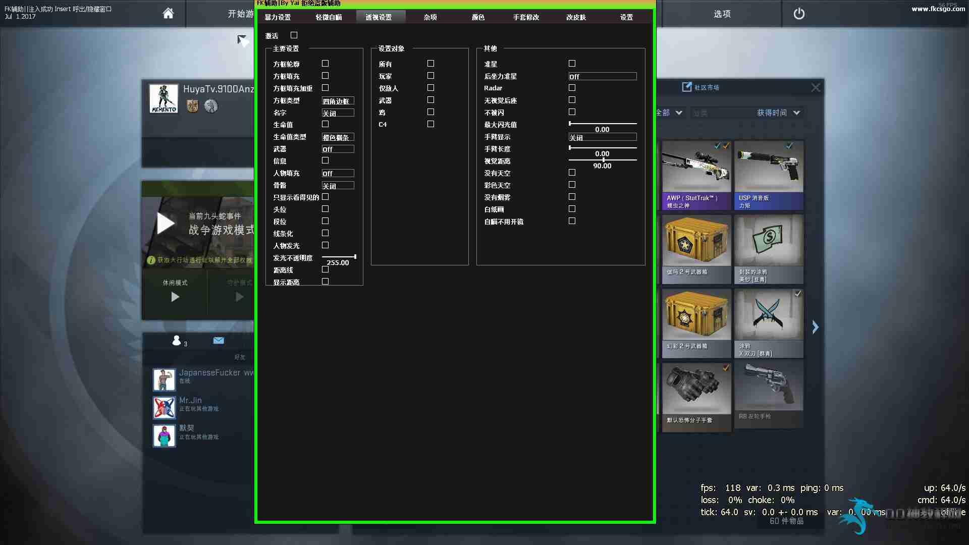Open 后坐力准星 Off dropdown

(603, 77)
